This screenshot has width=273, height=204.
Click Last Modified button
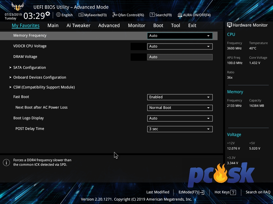point(158,192)
